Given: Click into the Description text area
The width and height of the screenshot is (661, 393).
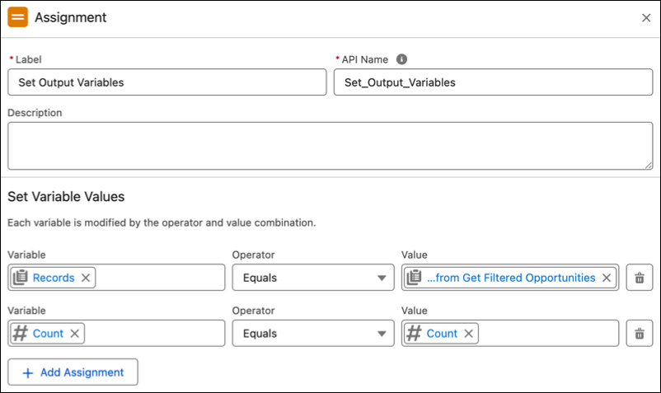Looking at the screenshot, I should click(x=330, y=146).
